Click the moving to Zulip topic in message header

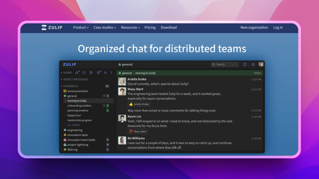(145, 73)
